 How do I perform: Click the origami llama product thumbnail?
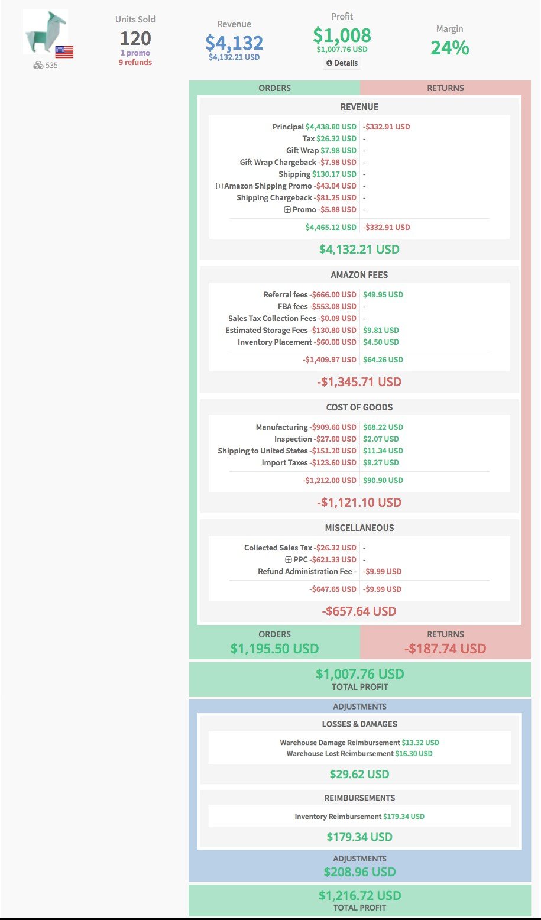pyautogui.click(x=46, y=33)
